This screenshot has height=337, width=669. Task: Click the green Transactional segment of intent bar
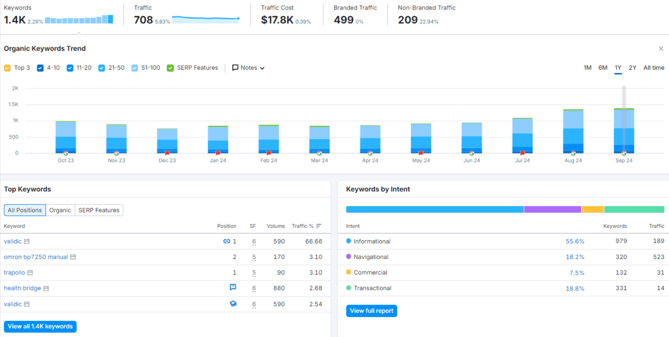[634, 210]
